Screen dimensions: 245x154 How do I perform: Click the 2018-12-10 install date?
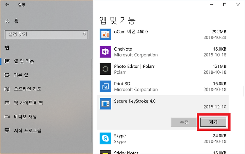click(215, 107)
